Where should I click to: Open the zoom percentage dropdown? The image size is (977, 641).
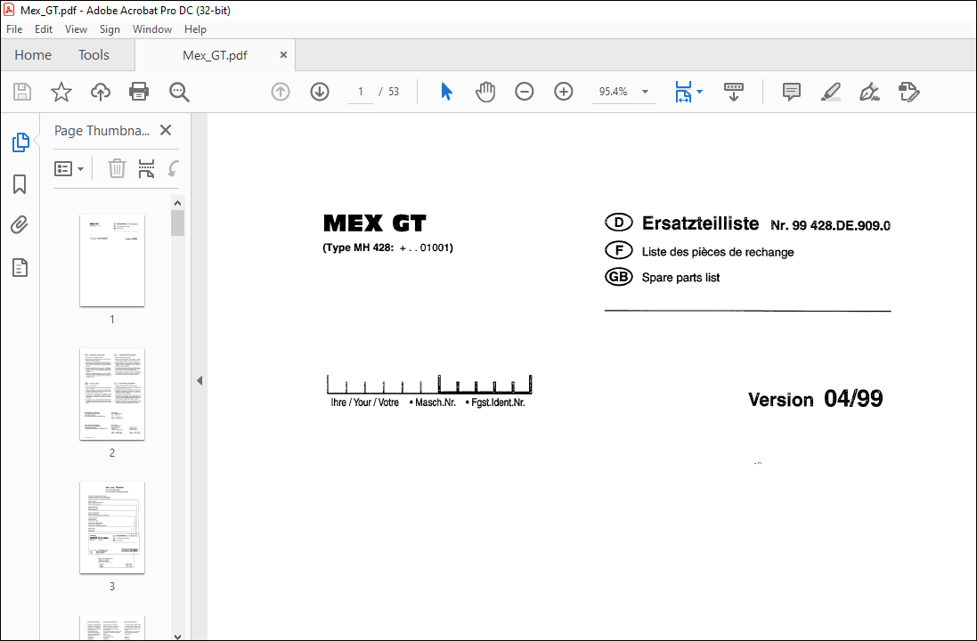(645, 92)
